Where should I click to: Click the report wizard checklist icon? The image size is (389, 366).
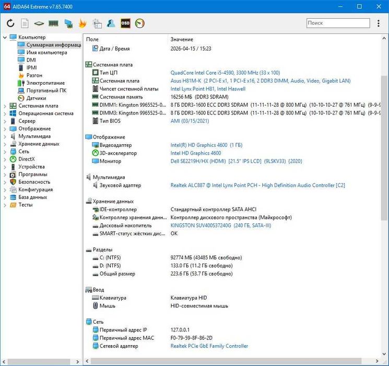pos(97,24)
